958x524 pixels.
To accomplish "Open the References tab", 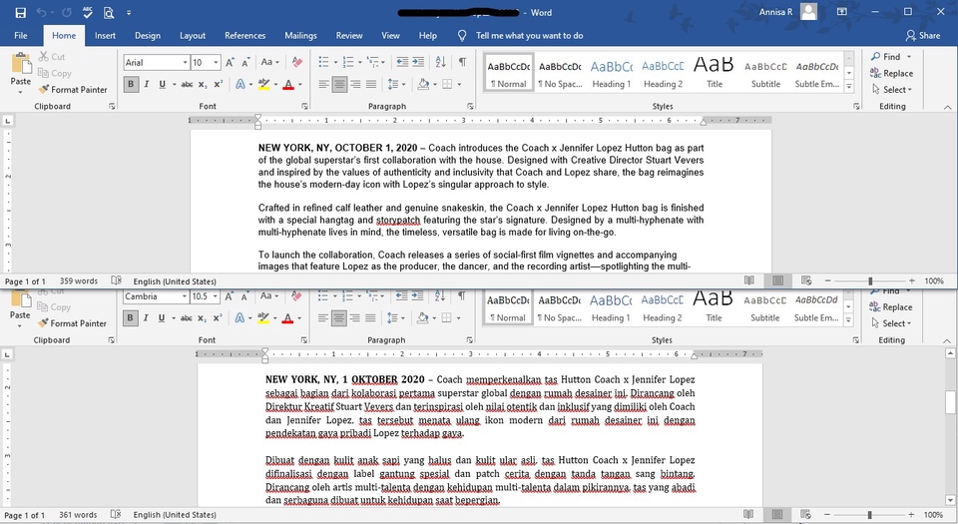I will [x=245, y=35].
